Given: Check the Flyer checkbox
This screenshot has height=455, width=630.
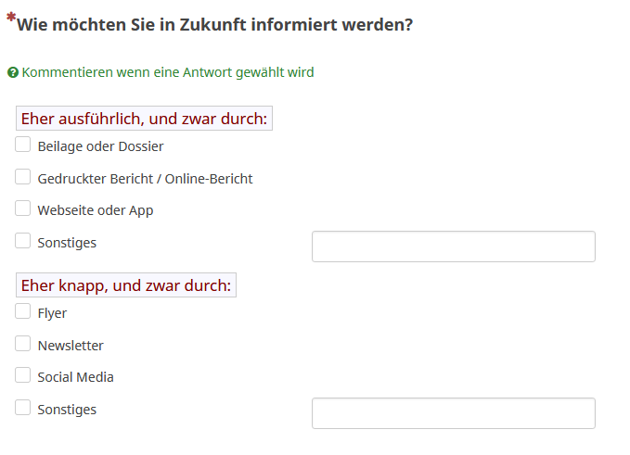Looking at the screenshot, I should [23, 311].
